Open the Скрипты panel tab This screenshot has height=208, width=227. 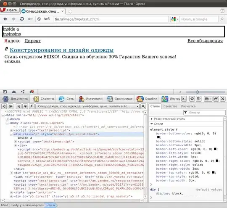tap(44, 99)
